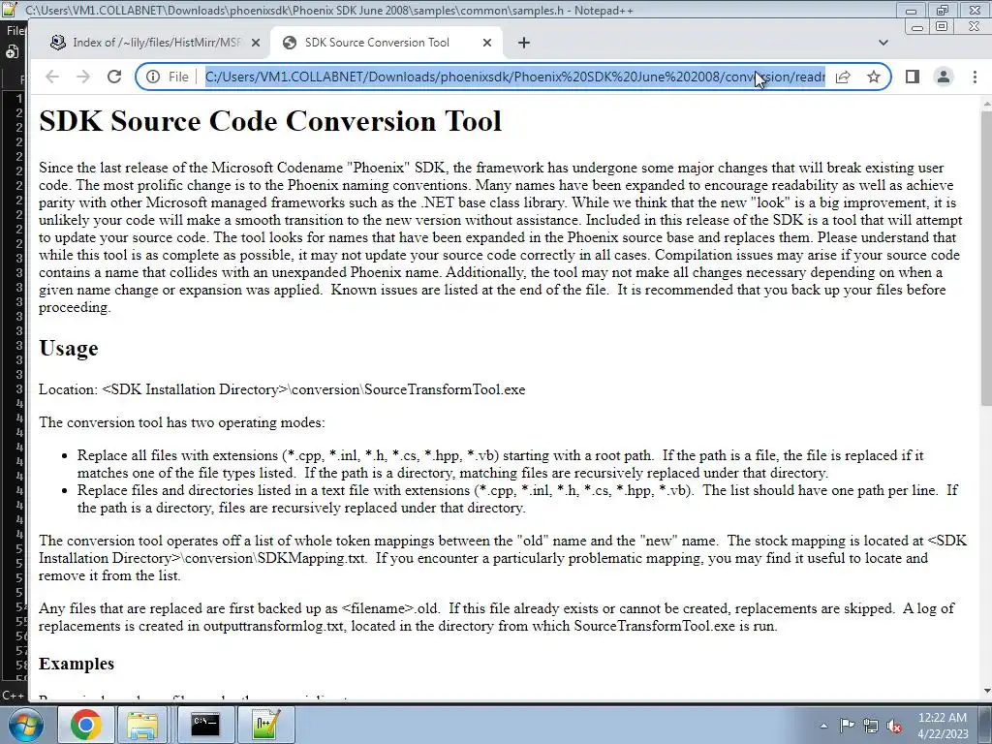Click the Chrome taskbar icon
The height and width of the screenshot is (744, 992).
[86, 725]
